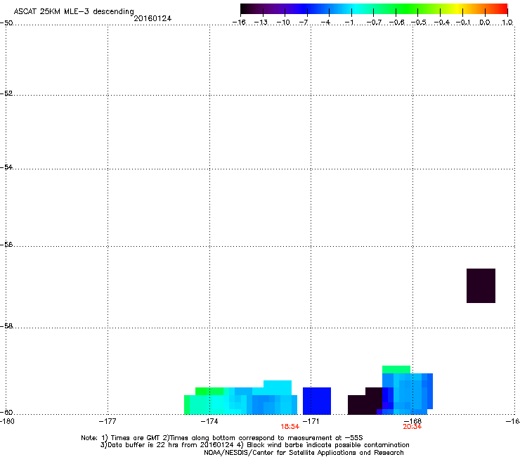
Task: Click the -54 latitude axis label
Action: [x=6, y=167]
